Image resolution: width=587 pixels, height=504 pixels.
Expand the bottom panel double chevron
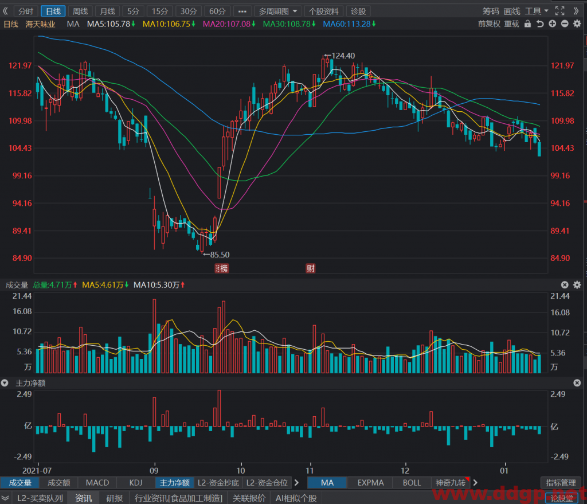(x=5, y=498)
